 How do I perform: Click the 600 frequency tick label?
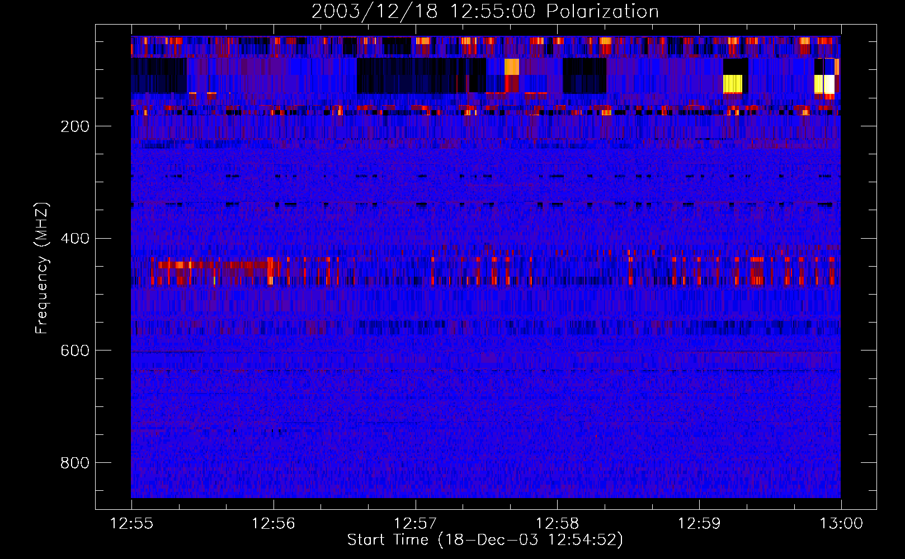point(75,350)
